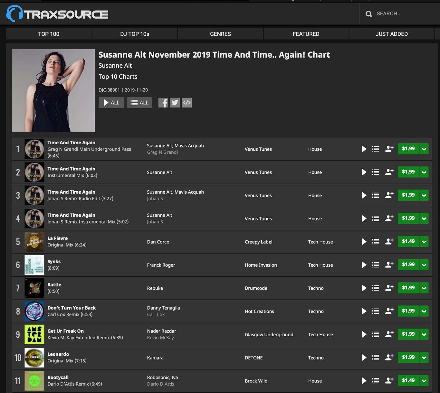Open Brock Wild label link
The height and width of the screenshot is (393, 440).
(256, 381)
